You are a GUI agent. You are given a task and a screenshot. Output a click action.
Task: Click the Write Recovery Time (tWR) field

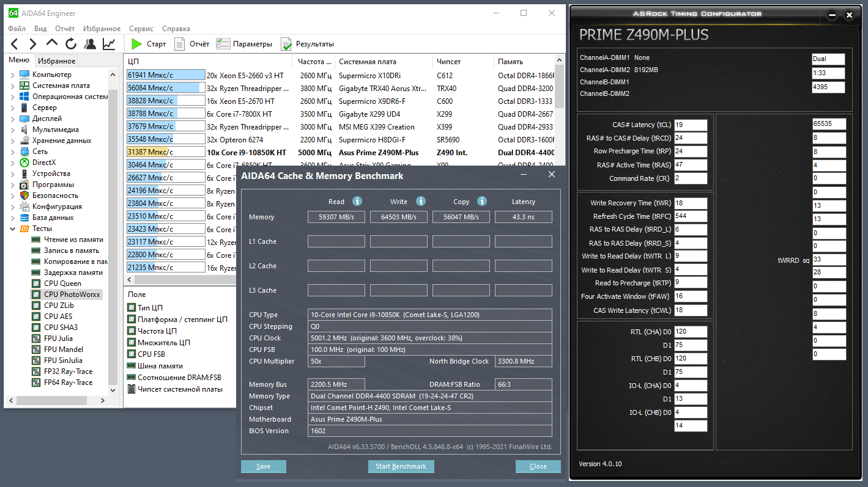pyautogui.click(x=691, y=203)
